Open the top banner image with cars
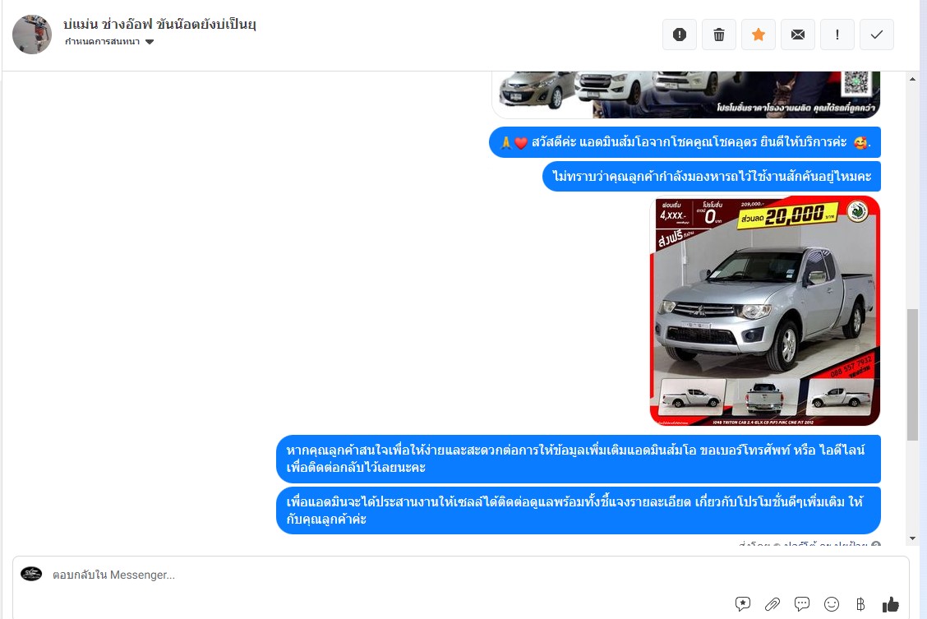The width and height of the screenshot is (927, 619). (x=685, y=95)
